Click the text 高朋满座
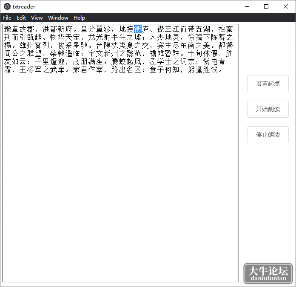 point(88,62)
